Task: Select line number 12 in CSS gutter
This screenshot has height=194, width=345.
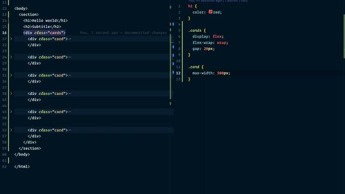Action: (178, 73)
